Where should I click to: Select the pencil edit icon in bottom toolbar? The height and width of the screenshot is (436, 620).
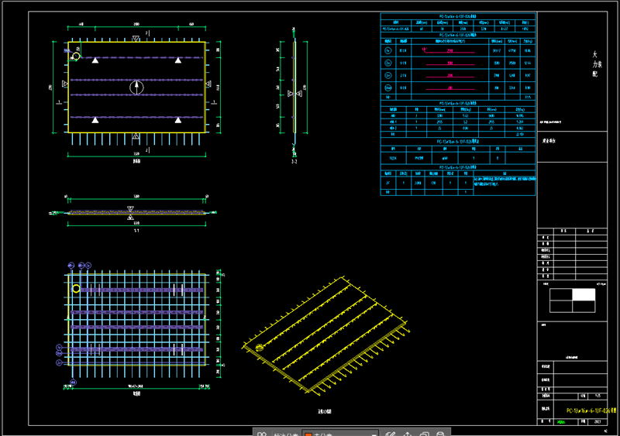click(x=391, y=434)
